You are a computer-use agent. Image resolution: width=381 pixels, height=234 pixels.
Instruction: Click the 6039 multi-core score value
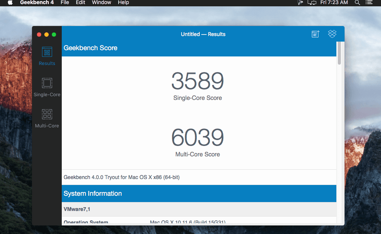[198, 137]
